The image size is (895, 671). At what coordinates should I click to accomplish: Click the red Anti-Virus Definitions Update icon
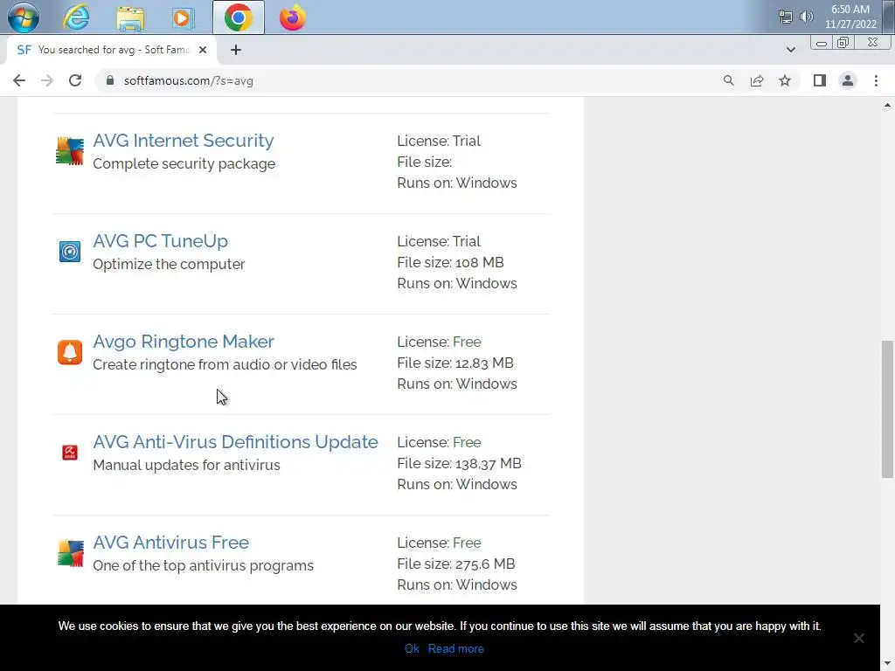point(70,453)
